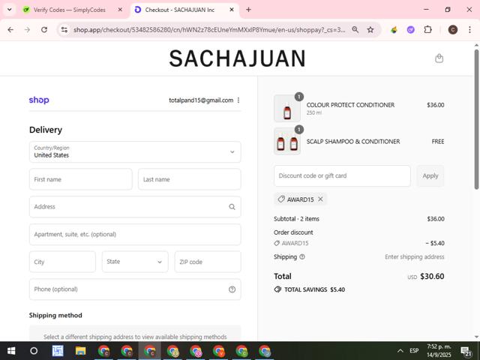The width and height of the screenshot is (480, 360).
Task: Click the Discount code or gift card field
Action: (342, 176)
